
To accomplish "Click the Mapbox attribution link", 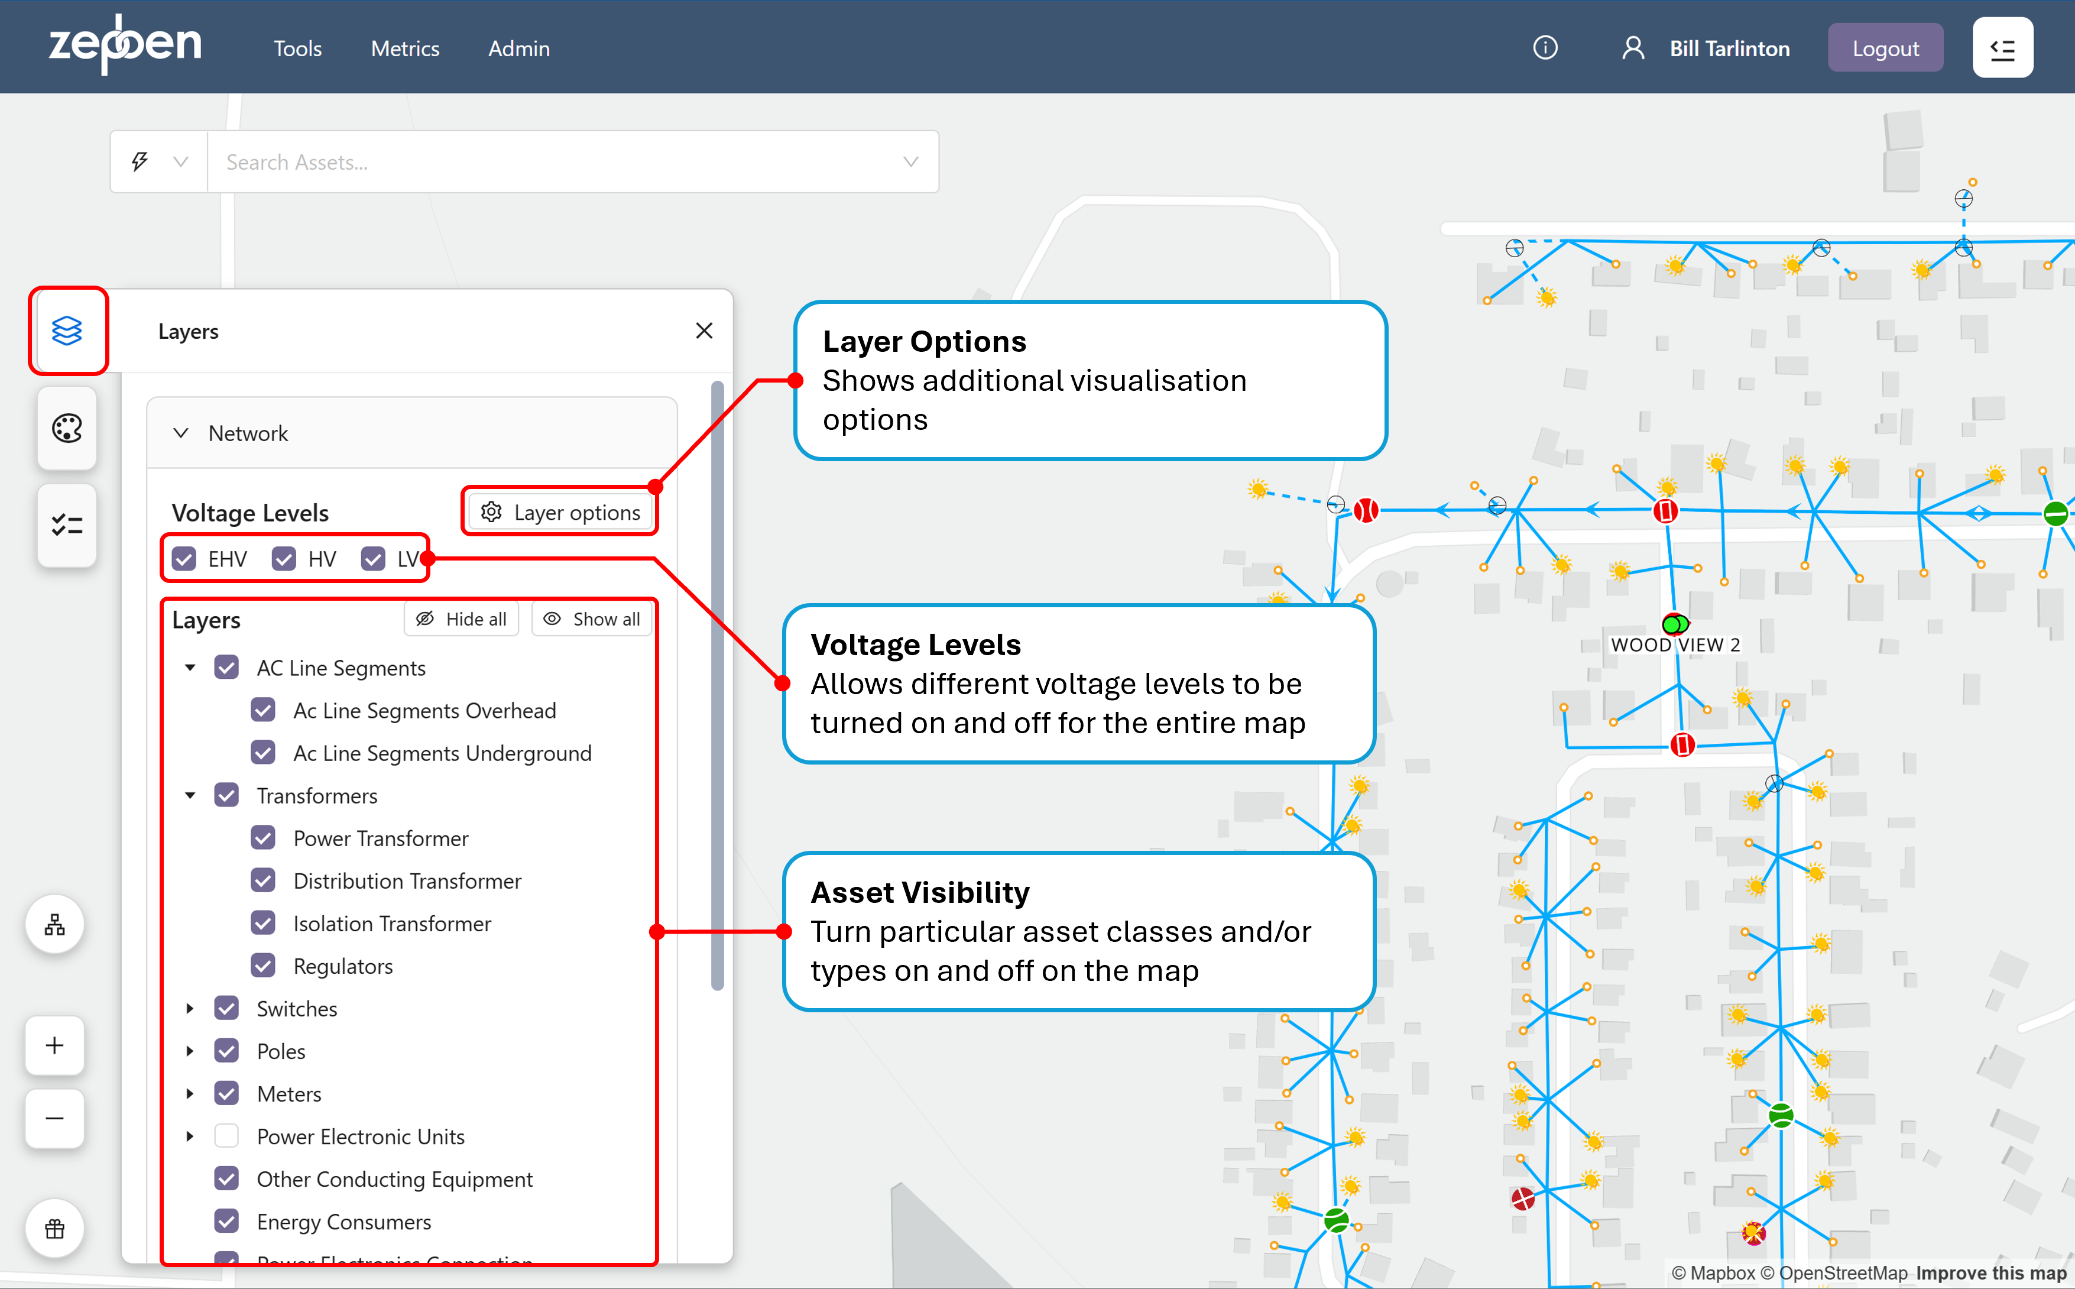I will click(1713, 1273).
